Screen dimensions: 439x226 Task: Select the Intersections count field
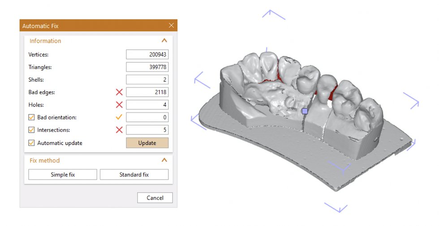147,130
